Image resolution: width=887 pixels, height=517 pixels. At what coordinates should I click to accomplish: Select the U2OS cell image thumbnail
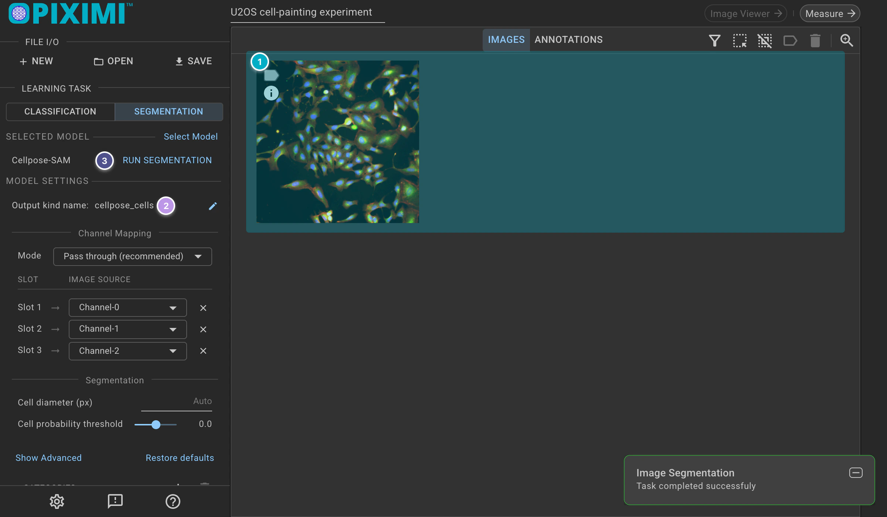pyautogui.click(x=338, y=142)
